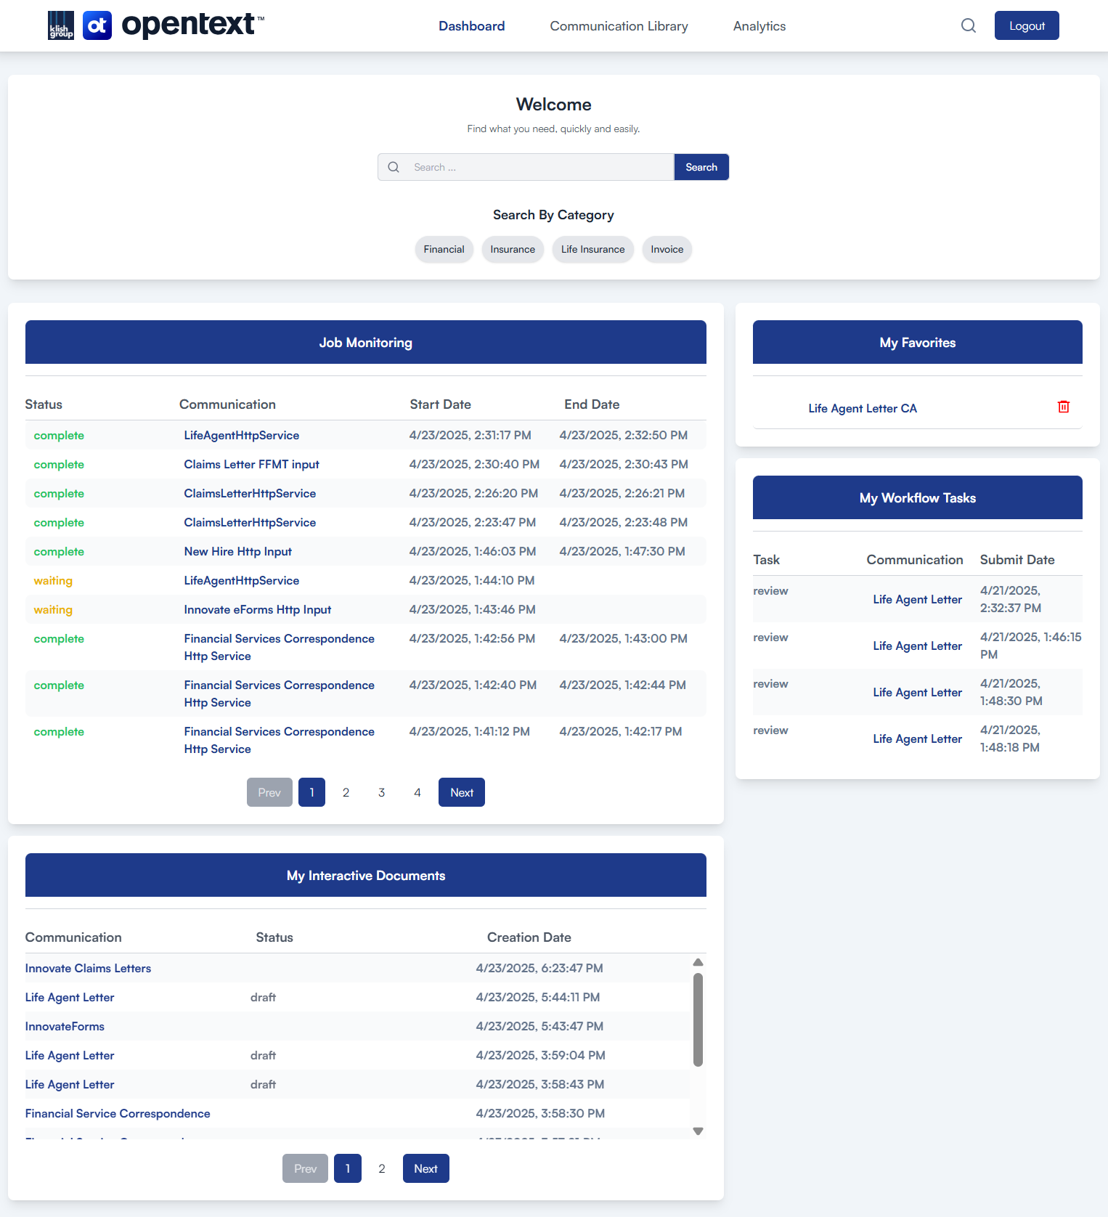Go to Job Monitoring page 3
This screenshot has width=1108, height=1217.
tap(381, 792)
